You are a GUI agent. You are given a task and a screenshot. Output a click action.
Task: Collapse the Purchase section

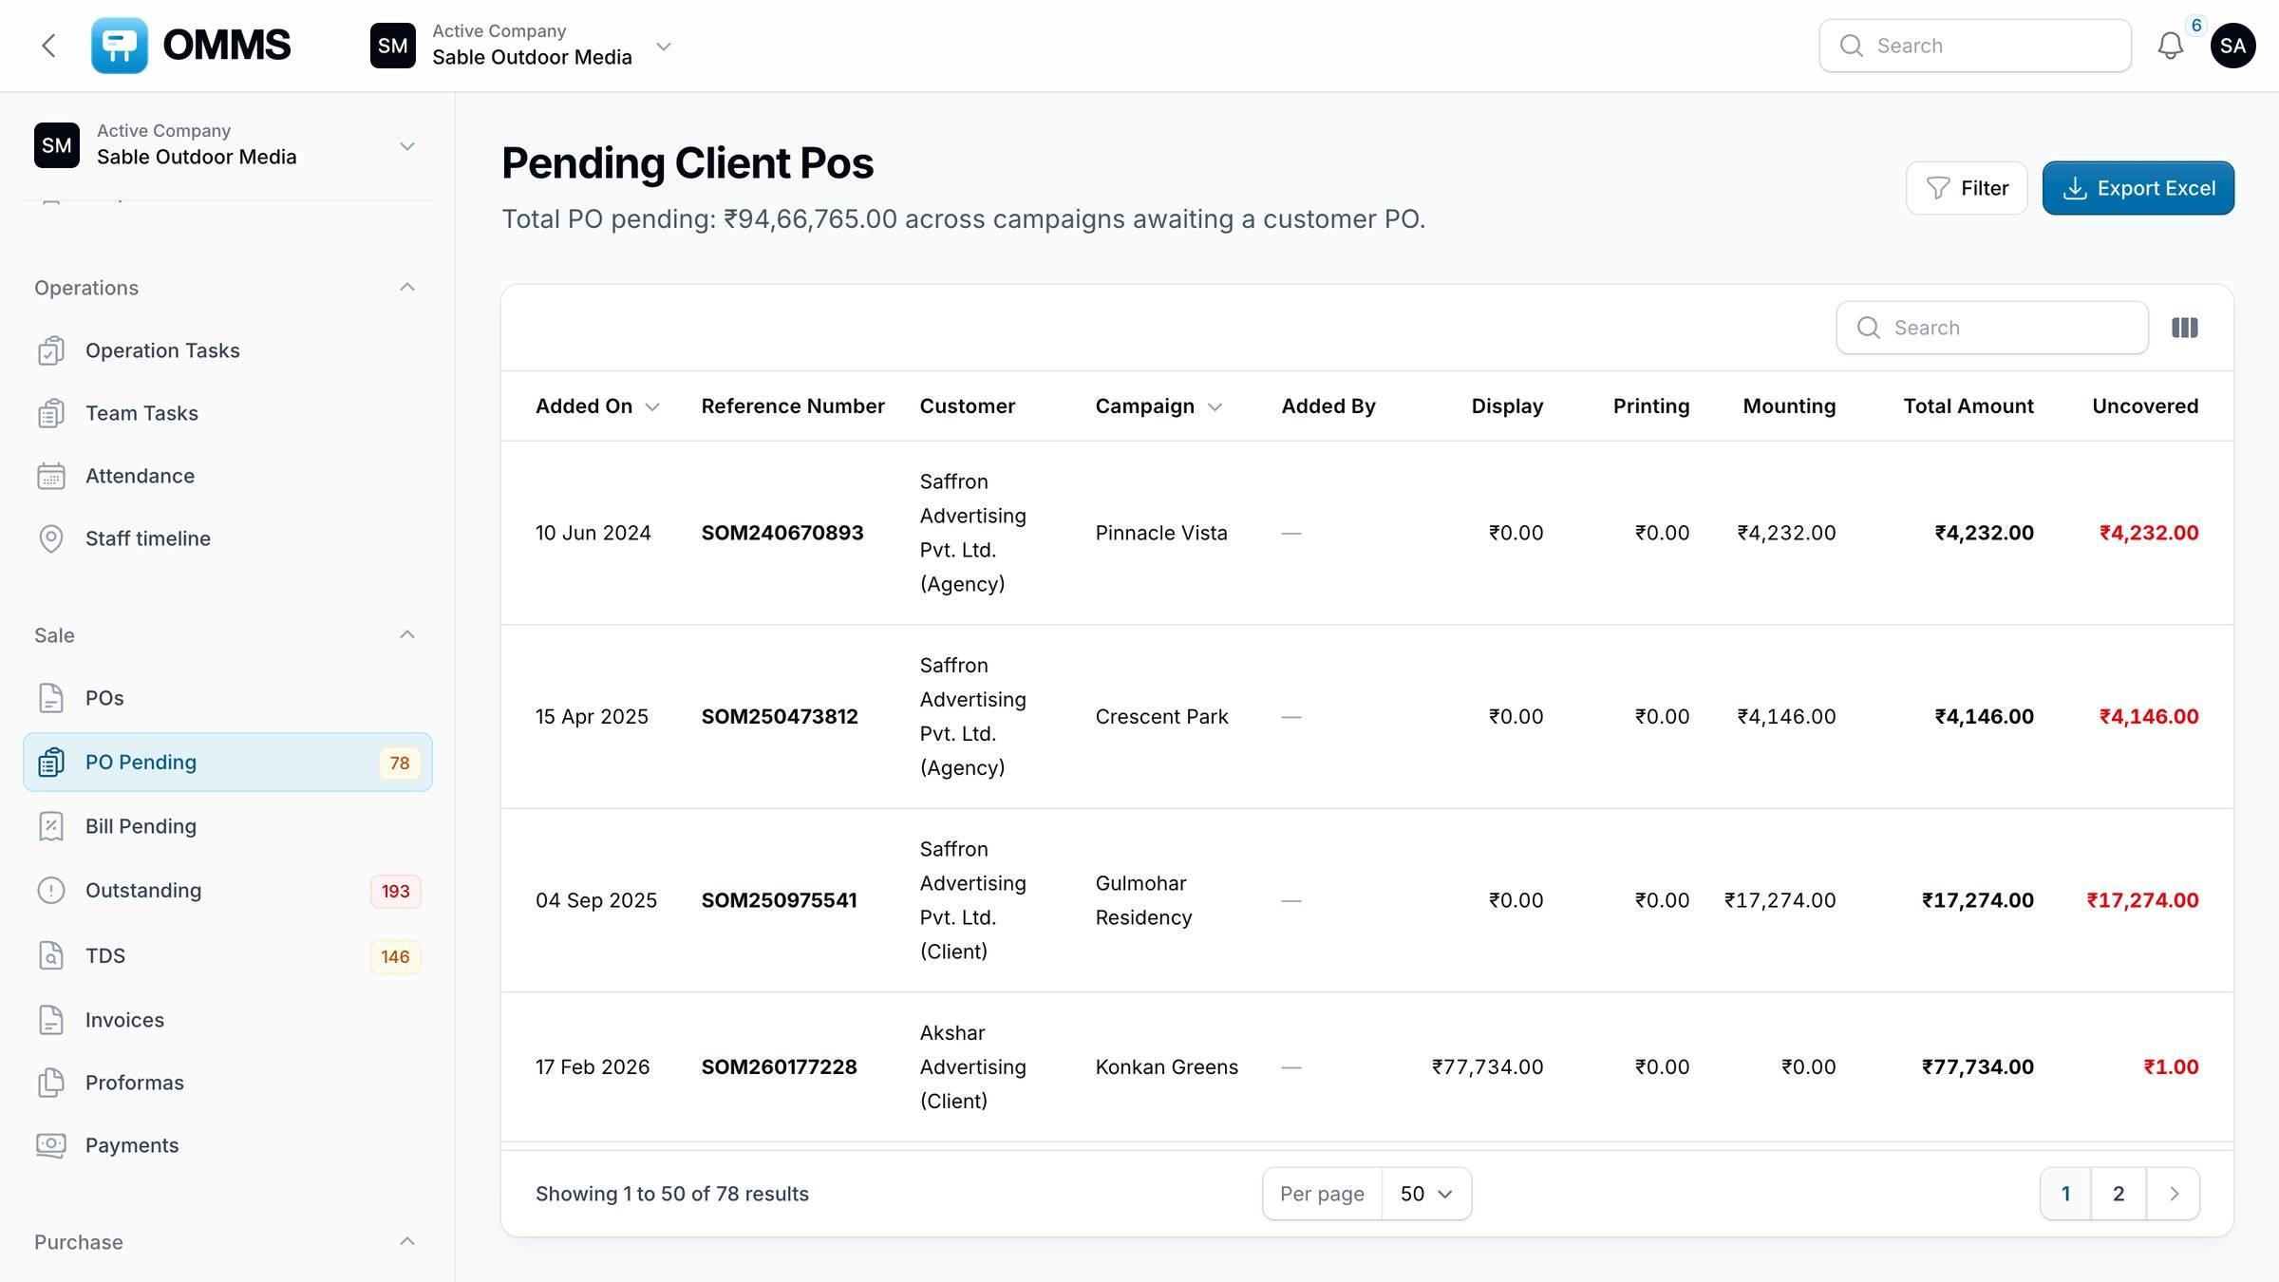[x=407, y=1241]
